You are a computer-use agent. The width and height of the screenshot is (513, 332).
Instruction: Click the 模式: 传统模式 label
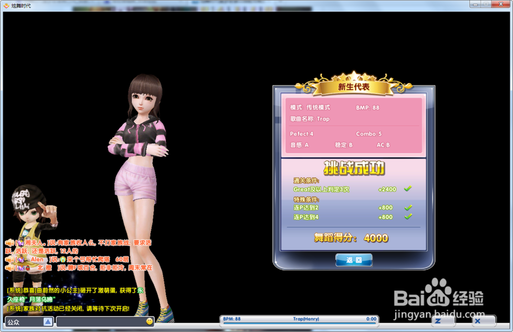pyautogui.click(x=310, y=107)
